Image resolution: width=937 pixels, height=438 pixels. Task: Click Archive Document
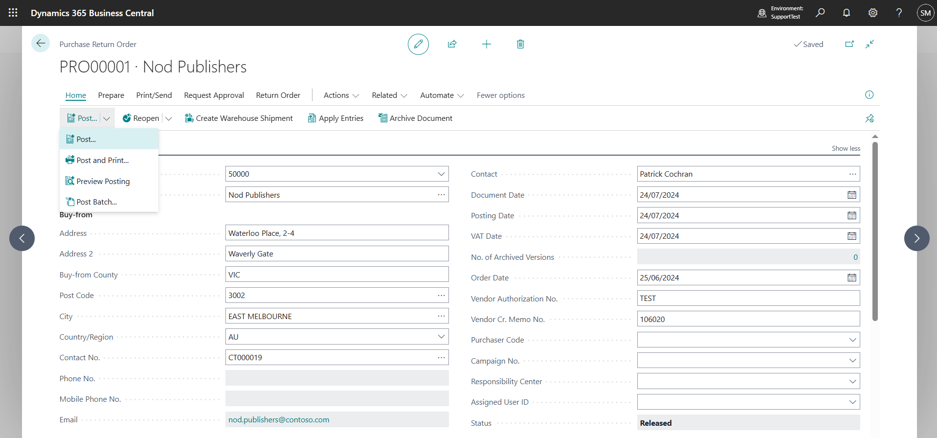(415, 118)
